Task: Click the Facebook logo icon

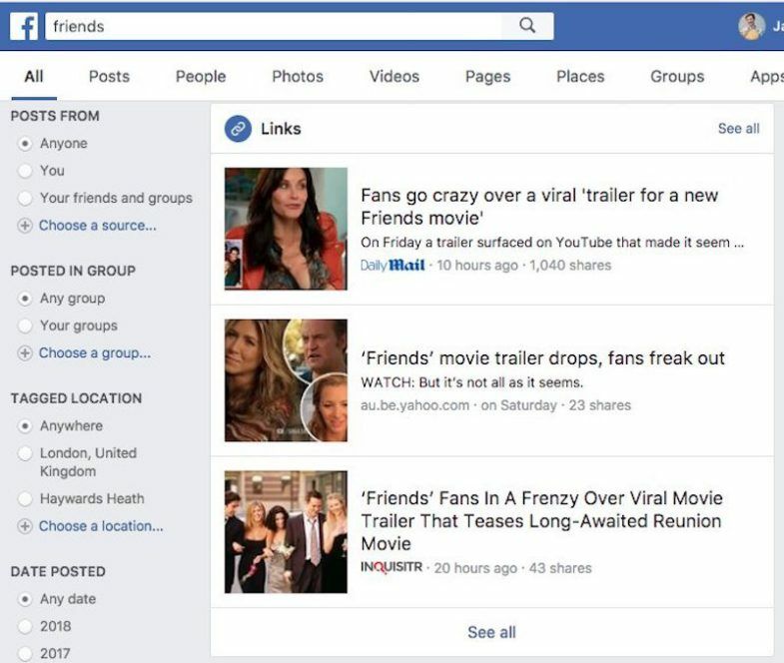Action: (x=24, y=26)
